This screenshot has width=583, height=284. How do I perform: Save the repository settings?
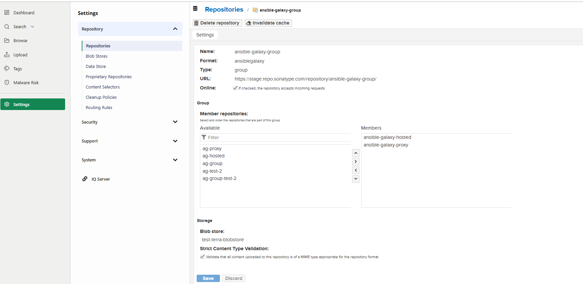(x=208, y=278)
